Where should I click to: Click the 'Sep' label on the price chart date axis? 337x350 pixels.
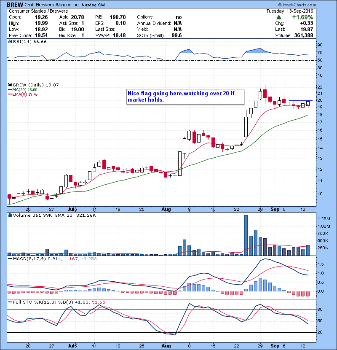pyautogui.click(x=275, y=210)
